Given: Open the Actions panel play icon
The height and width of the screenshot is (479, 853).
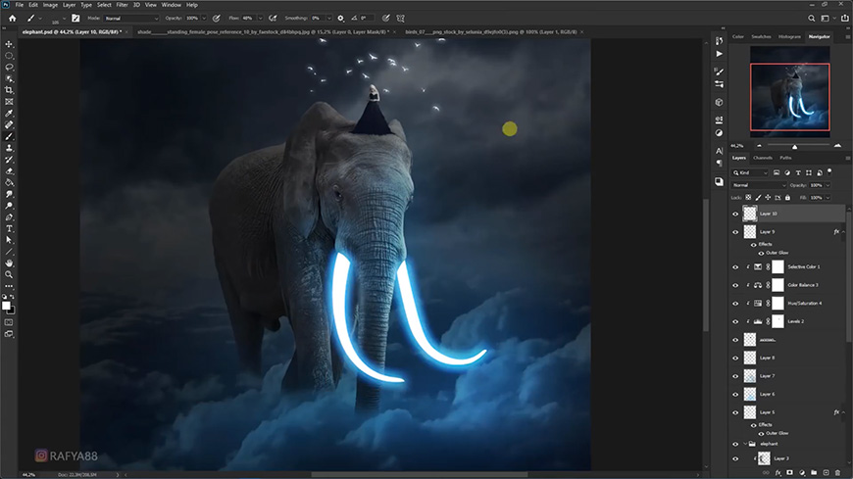Looking at the screenshot, I should click(x=720, y=54).
